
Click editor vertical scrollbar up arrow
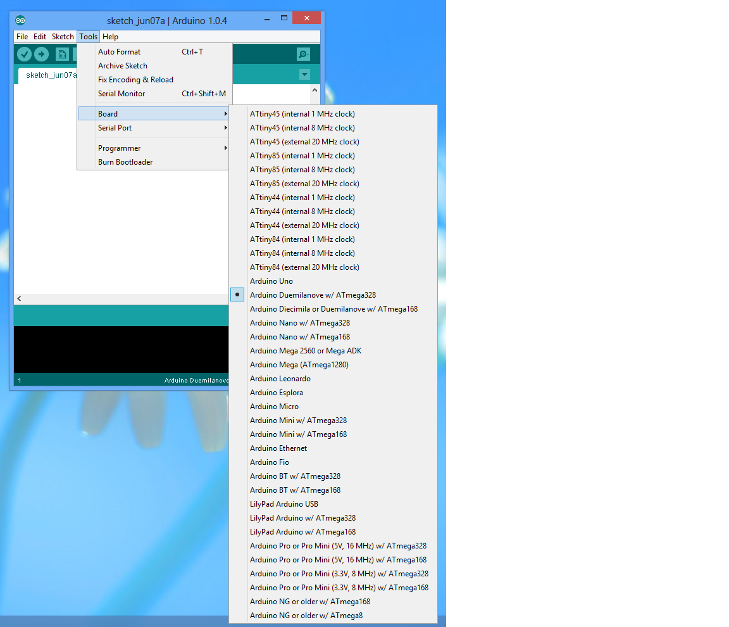(x=315, y=90)
